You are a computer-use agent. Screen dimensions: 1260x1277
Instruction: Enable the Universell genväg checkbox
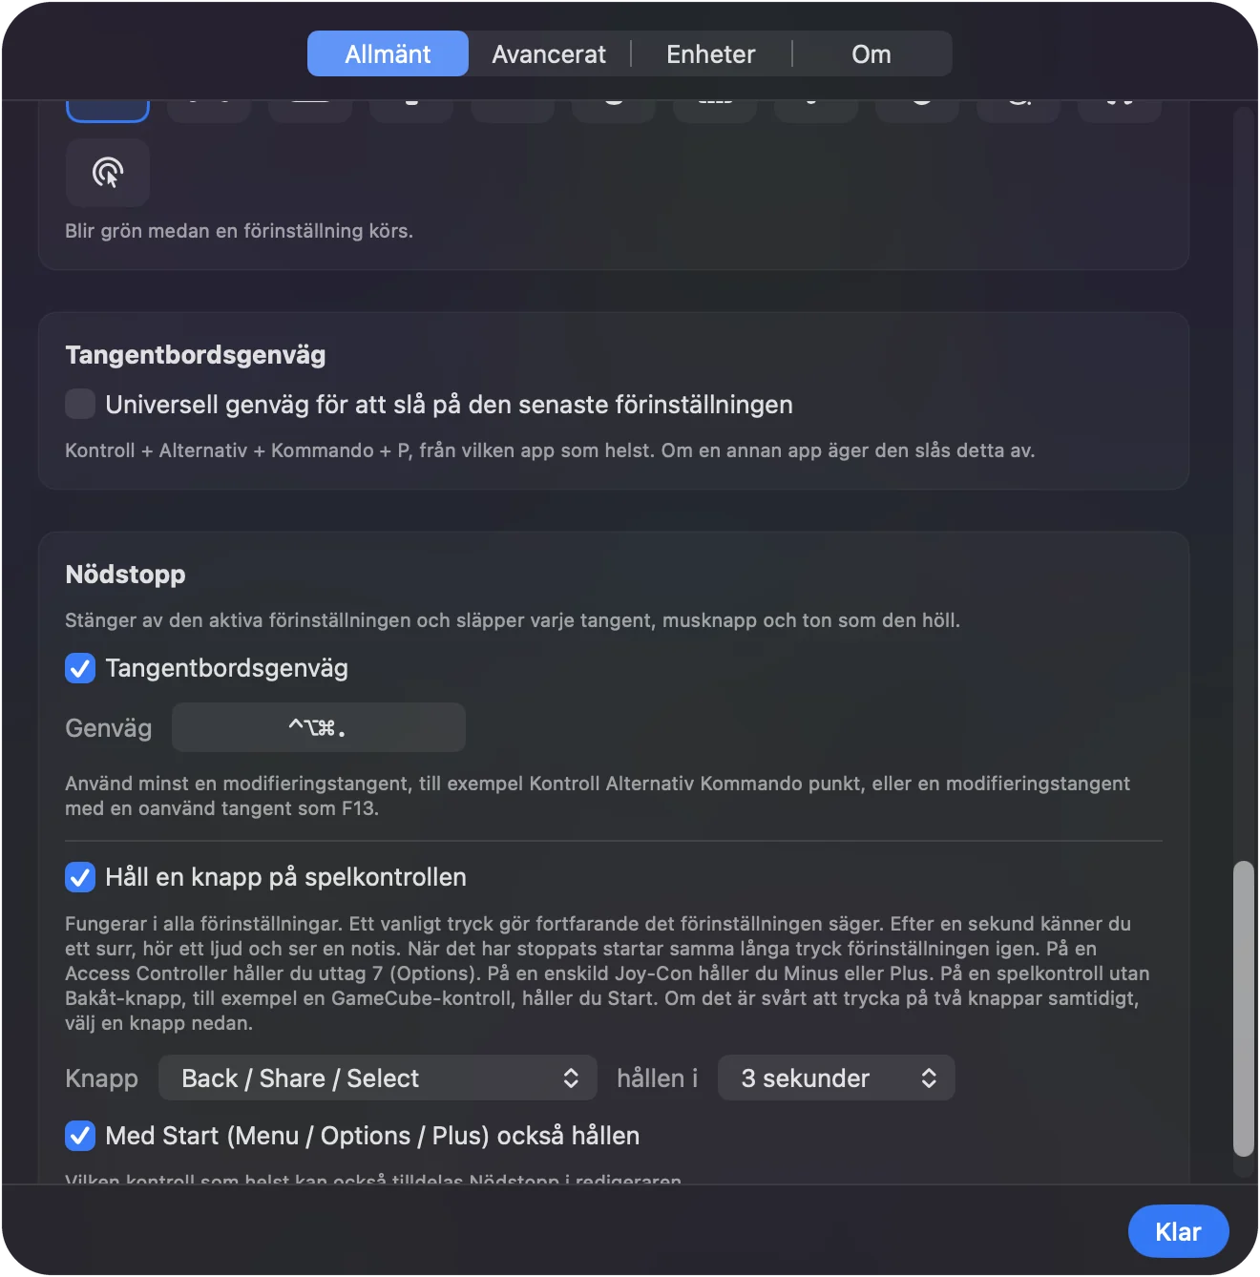(80, 404)
